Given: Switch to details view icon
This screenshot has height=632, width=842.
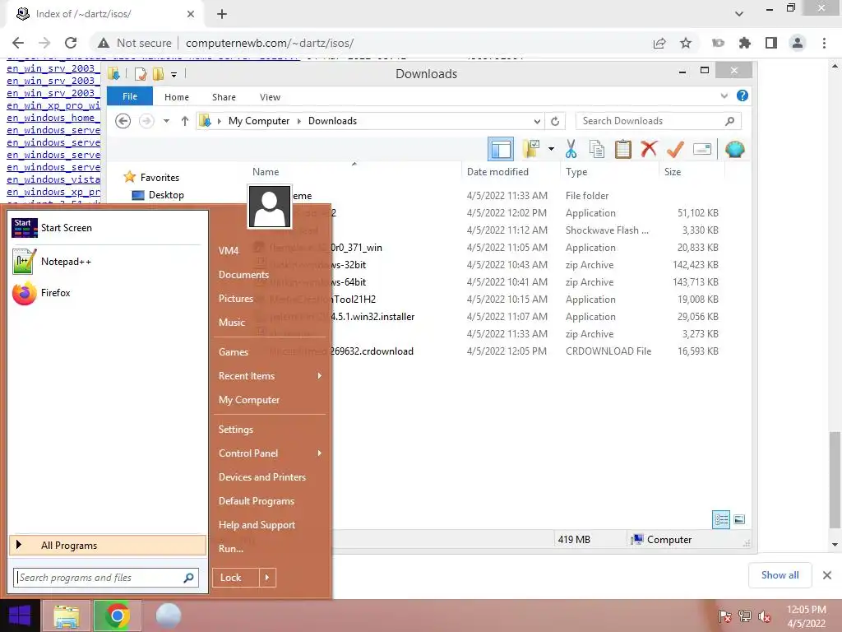Looking at the screenshot, I should [x=721, y=519].
